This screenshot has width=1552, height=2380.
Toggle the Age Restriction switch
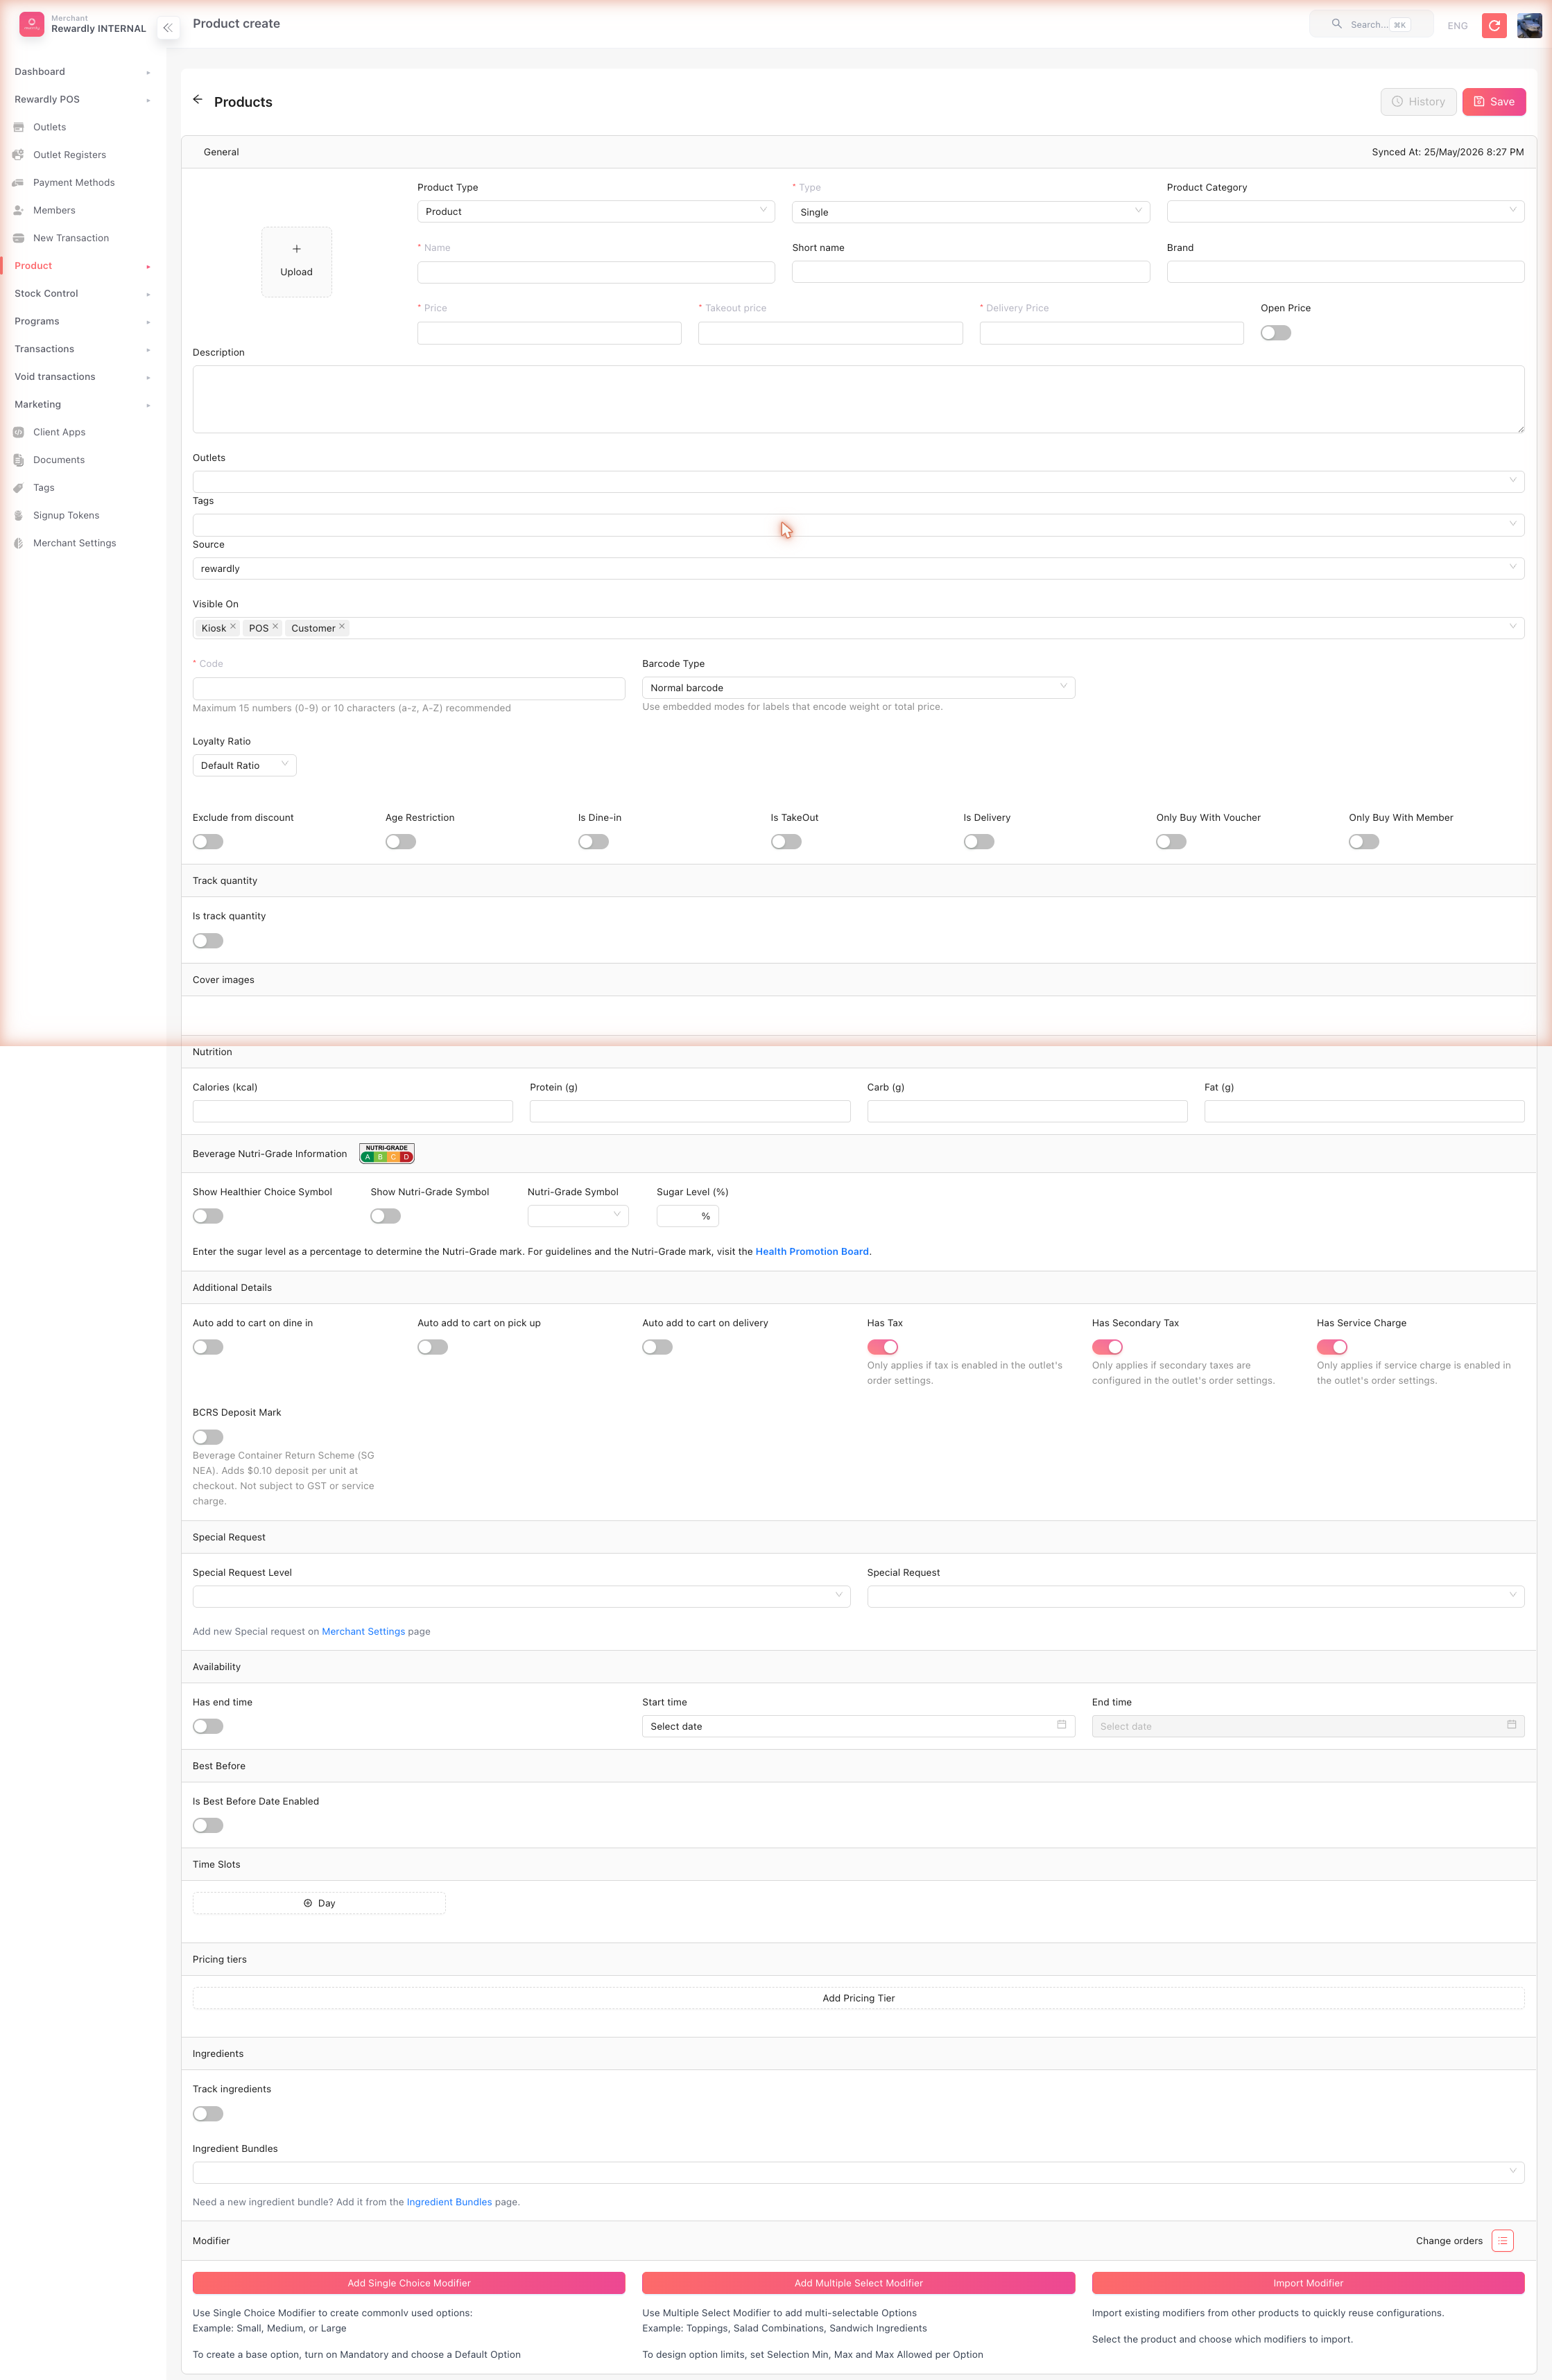point(400,842)
